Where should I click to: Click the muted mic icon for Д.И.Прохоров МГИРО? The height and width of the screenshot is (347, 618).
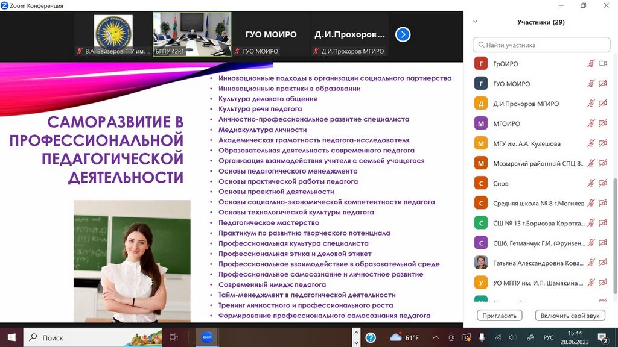point(591,104)
